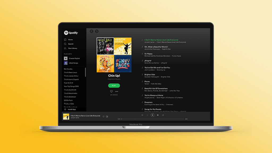Image resolution: width=272 pixels, height=153 pixels.
Task: Open the Fresh & Chill playlist
Action: click(69, 83)
